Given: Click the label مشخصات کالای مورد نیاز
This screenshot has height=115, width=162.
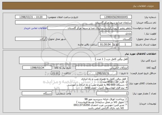Looking at the screenshot, I should coord(143,83).
